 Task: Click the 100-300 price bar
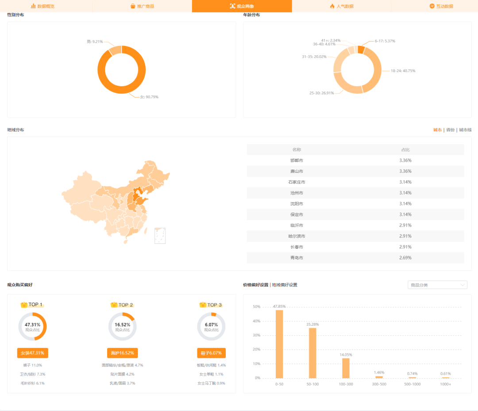coord(346,368)
